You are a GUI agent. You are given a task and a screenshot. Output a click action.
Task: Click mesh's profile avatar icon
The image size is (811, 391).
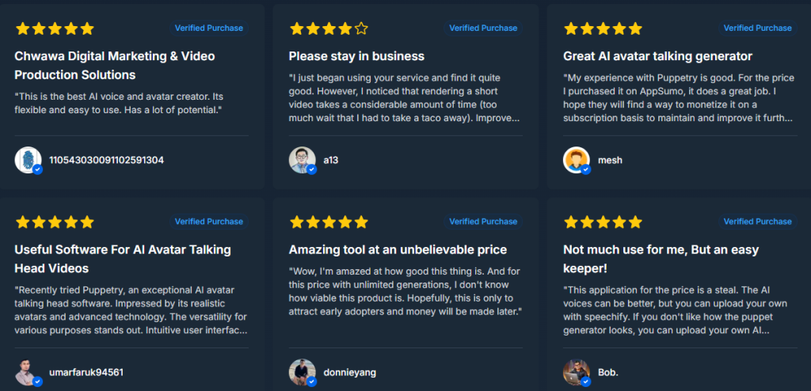click(576, 160)
